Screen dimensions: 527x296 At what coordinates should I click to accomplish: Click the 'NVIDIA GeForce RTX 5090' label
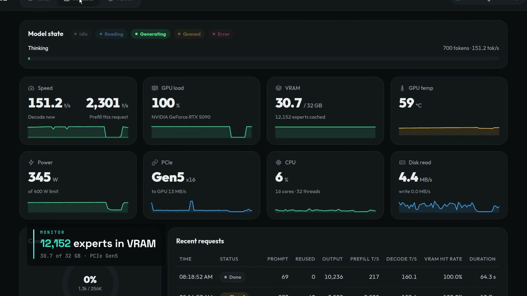tap(181, 117)
